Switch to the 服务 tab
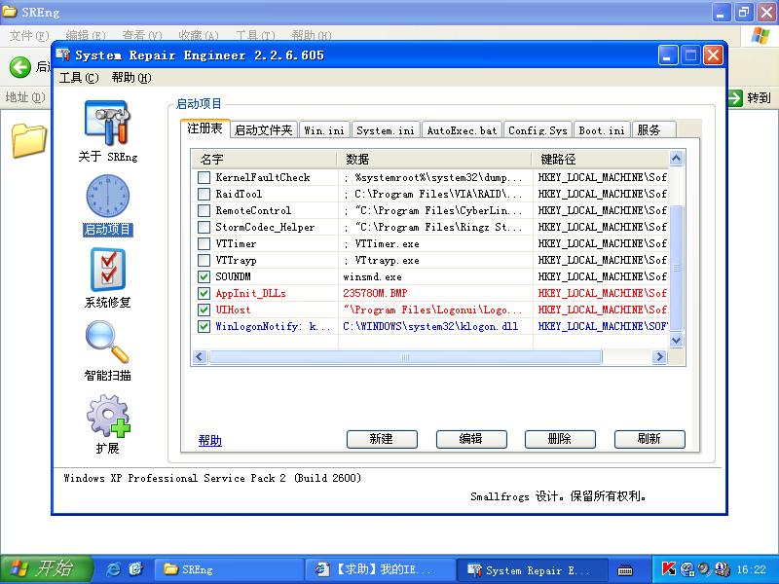The height and width of the screenshot is (584, 779). click(x=649, y=129)
